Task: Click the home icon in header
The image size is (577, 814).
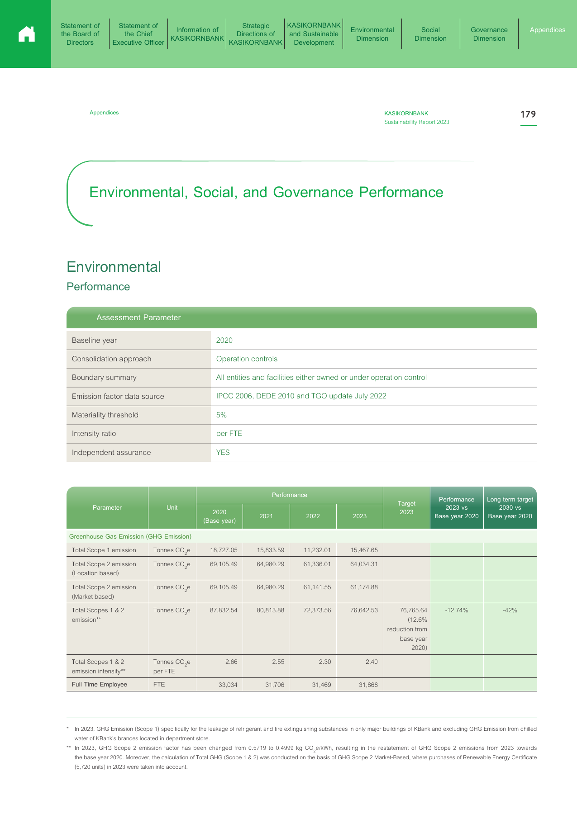Action: tap(27, 34)
